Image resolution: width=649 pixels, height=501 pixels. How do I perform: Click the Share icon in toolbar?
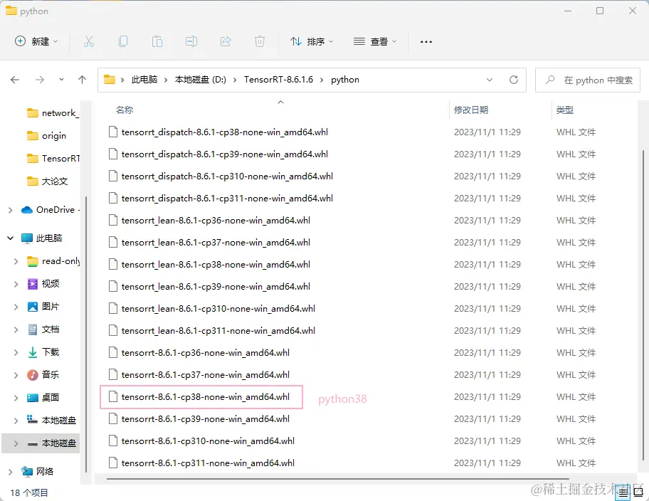pyautogui.click(x=226, y=41)
